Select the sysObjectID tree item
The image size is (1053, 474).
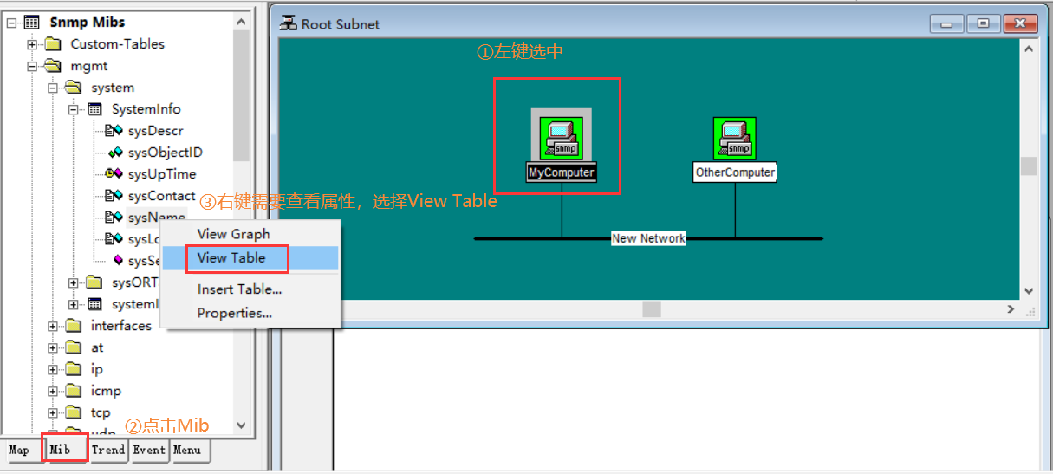166,153
